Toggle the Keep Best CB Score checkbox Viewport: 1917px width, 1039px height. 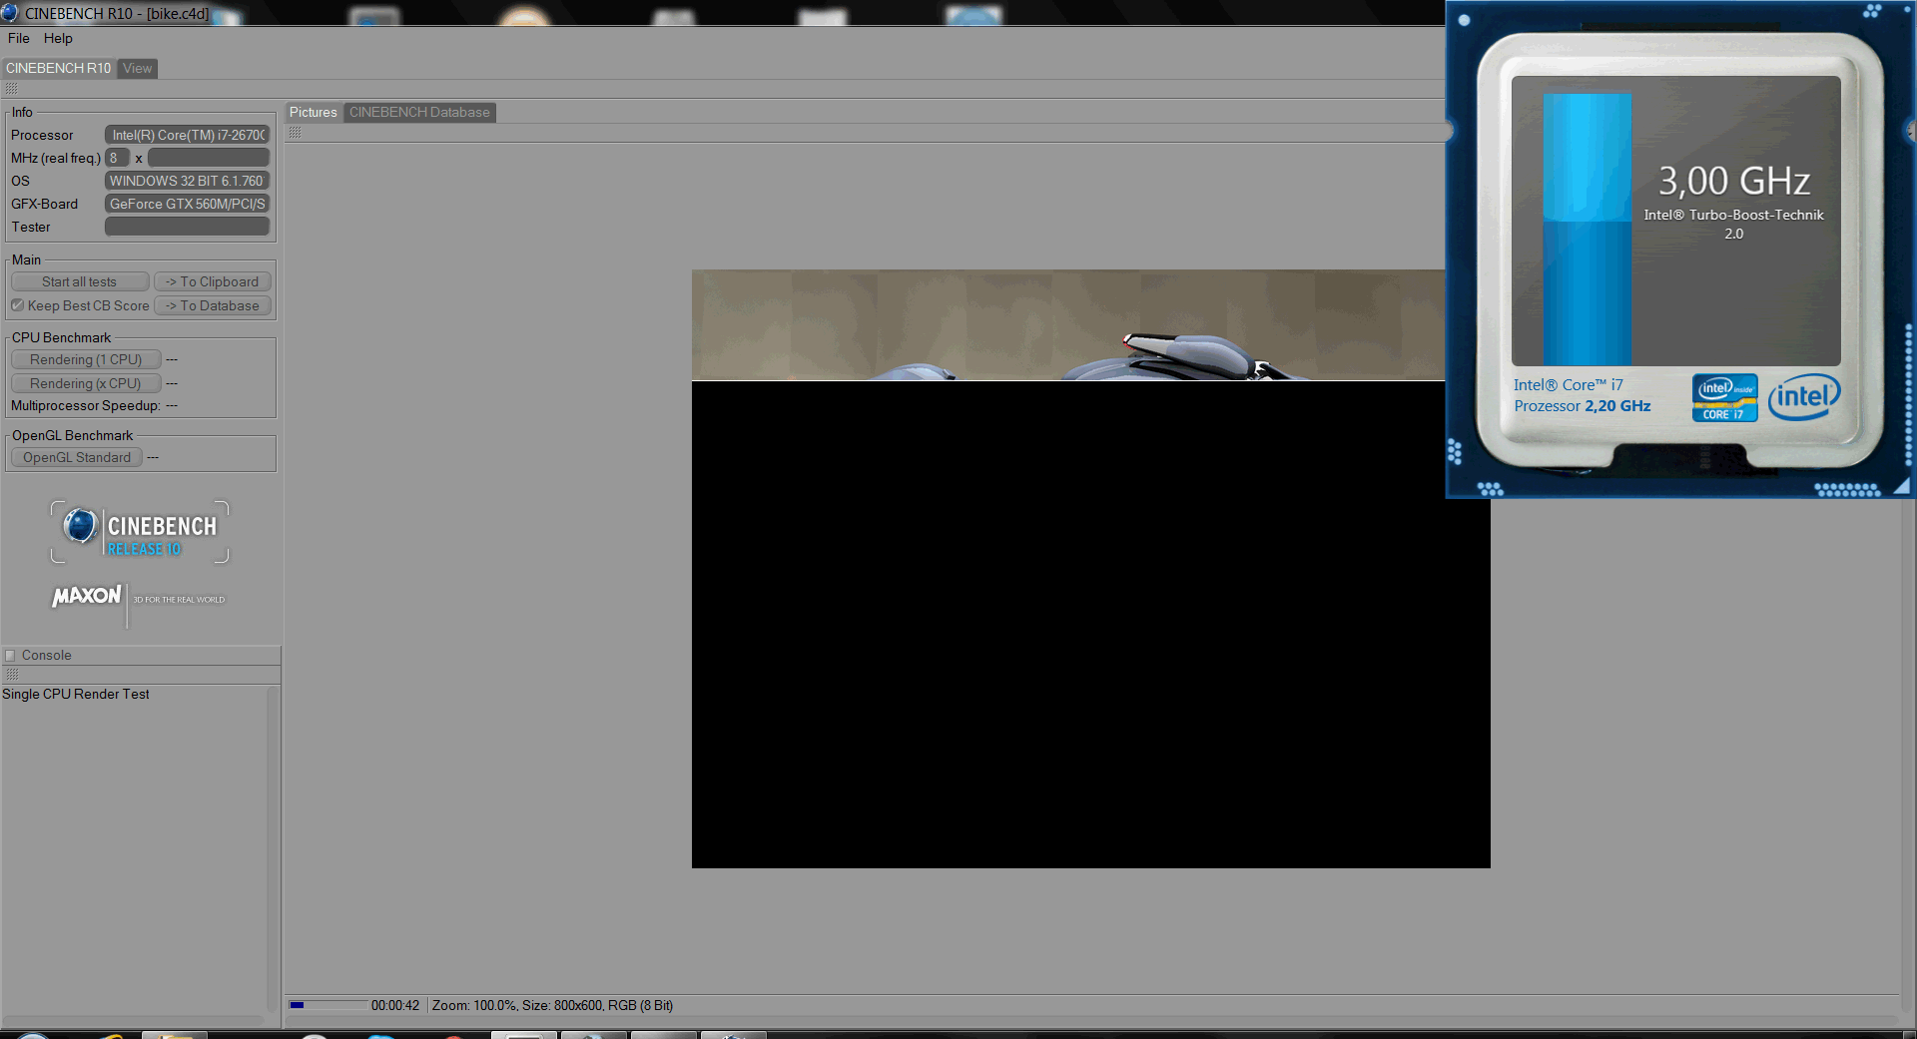17,305
